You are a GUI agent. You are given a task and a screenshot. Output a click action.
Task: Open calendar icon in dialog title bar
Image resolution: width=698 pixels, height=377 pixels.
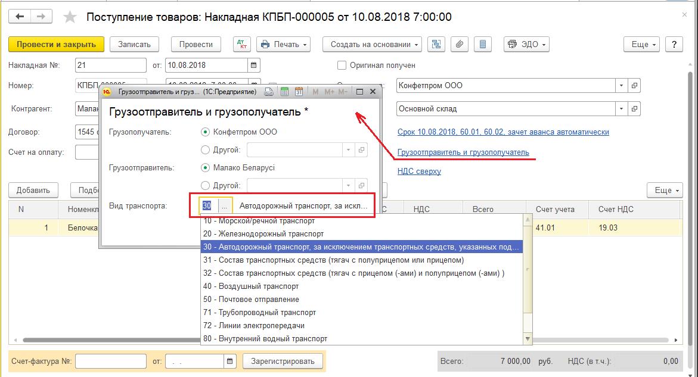point(299,92)
